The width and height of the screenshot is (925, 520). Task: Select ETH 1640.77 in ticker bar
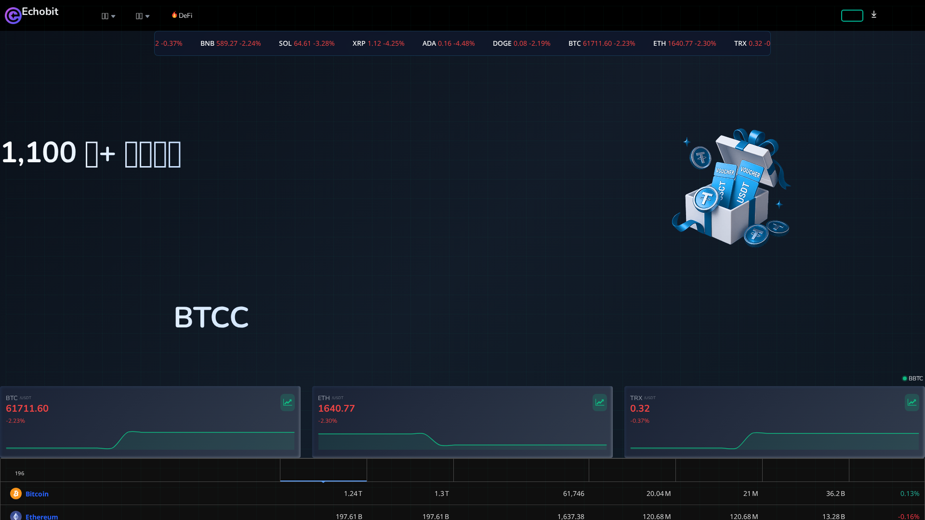click(685, 43)
